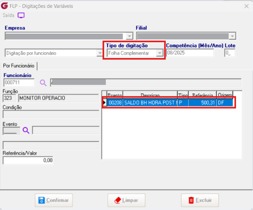Click the Função code field 323
253x210 pixels.
[x=10, y=98]
